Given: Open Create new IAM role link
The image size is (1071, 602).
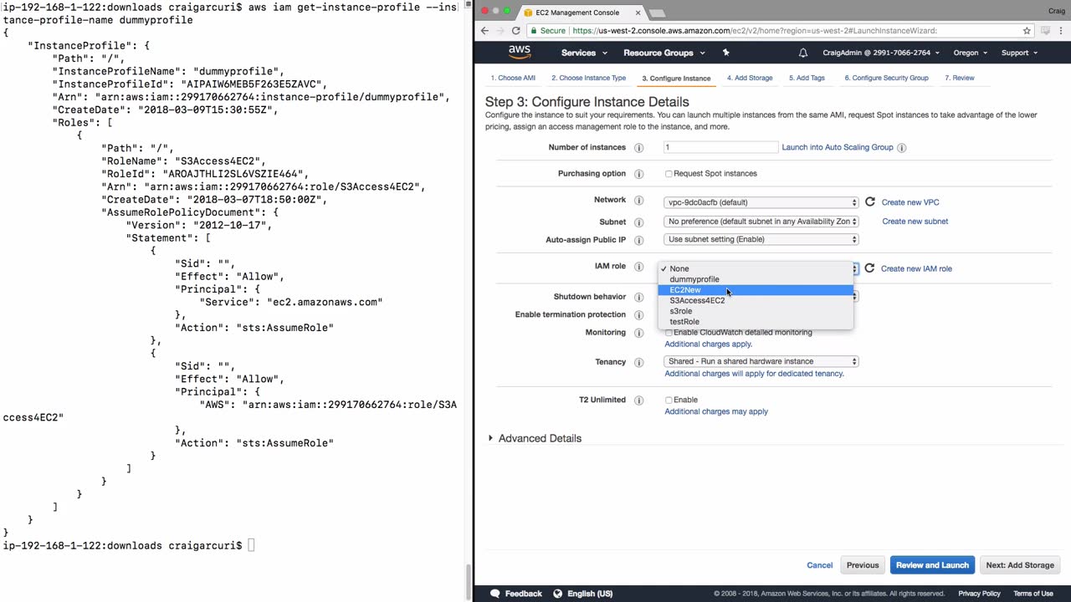Looking at the screenshot, I should [x=916, y=268].
